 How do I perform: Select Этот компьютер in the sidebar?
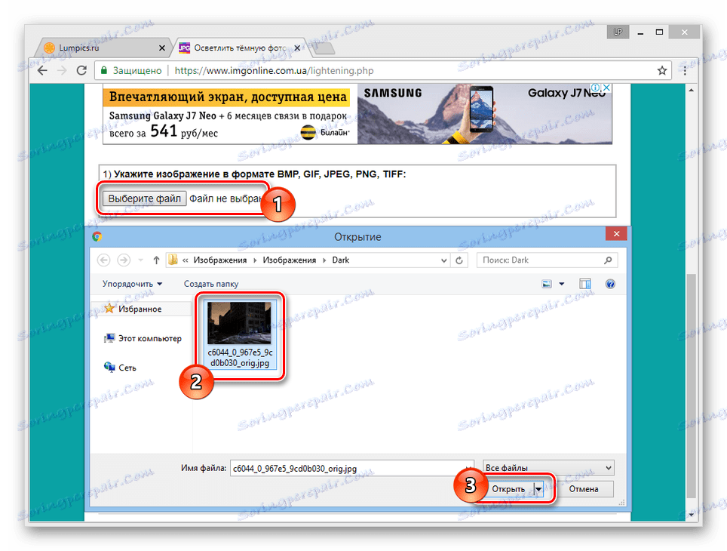pyautogui.click(x=143, y=338)
